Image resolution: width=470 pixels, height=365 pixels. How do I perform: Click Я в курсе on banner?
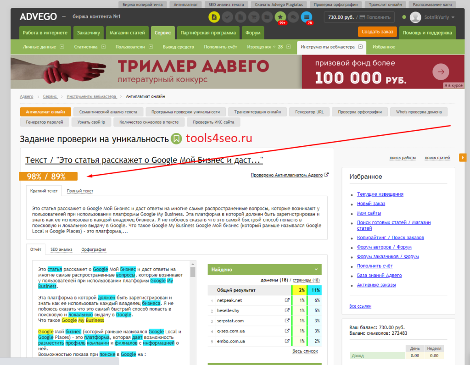click(x=453, y=85)
